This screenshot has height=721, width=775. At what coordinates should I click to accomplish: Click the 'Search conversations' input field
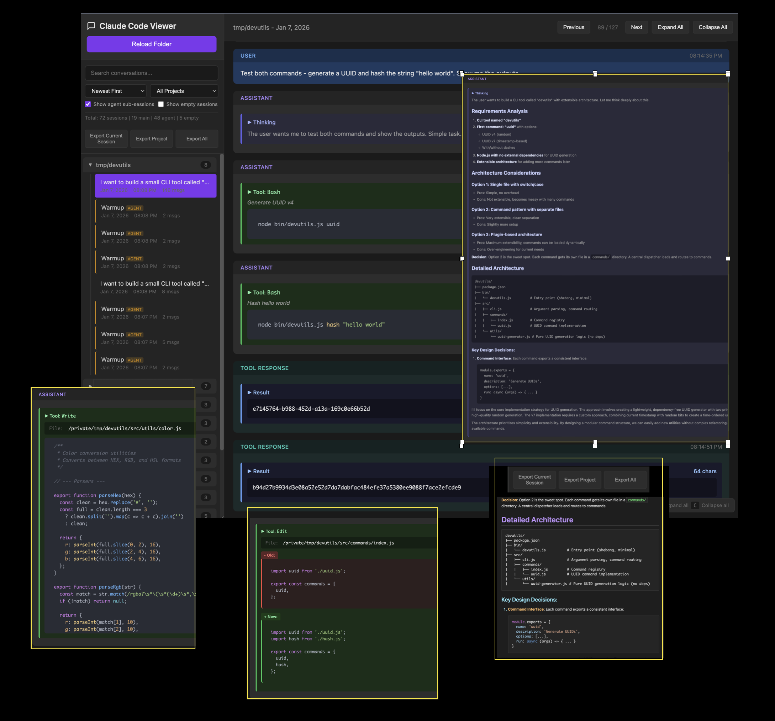pos(151,73)
